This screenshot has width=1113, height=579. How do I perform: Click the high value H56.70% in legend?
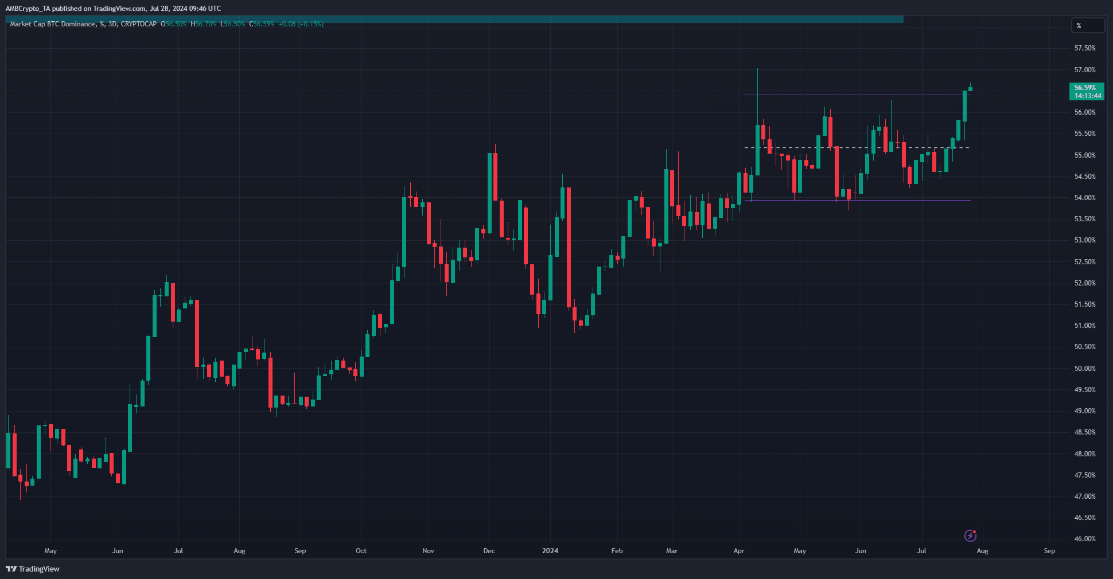coord(203,24)
